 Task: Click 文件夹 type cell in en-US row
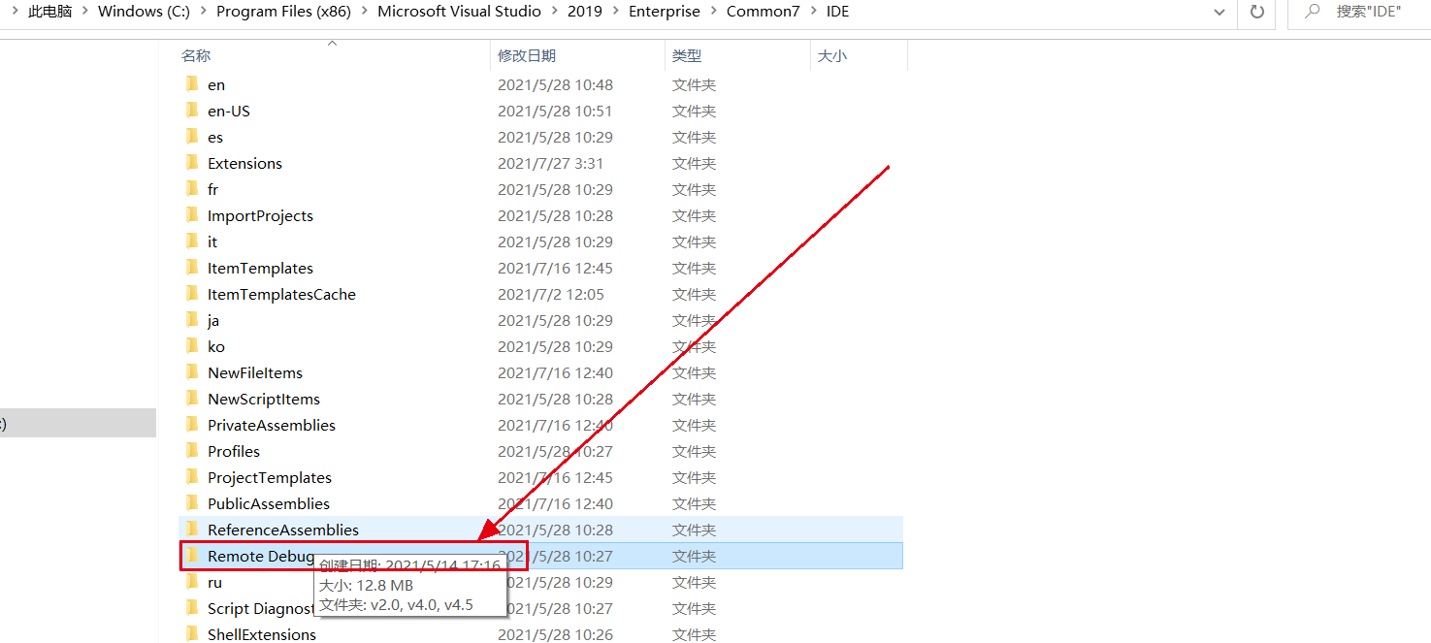[x=695, y=111]
